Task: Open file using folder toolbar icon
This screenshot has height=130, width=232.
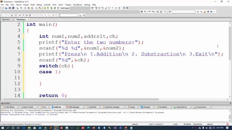Action: point(6,8)
